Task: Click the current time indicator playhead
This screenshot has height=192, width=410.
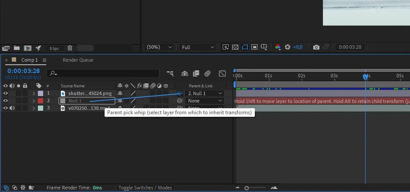Action: pyautogui.click(x=365, y=77)
